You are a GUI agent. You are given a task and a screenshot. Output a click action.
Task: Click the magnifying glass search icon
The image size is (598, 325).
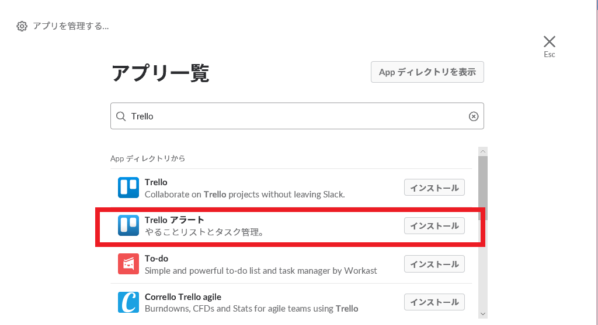coord(121,116)
